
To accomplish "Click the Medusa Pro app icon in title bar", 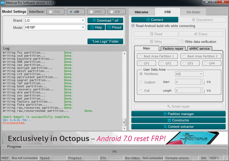I will [x=3, y=3].
